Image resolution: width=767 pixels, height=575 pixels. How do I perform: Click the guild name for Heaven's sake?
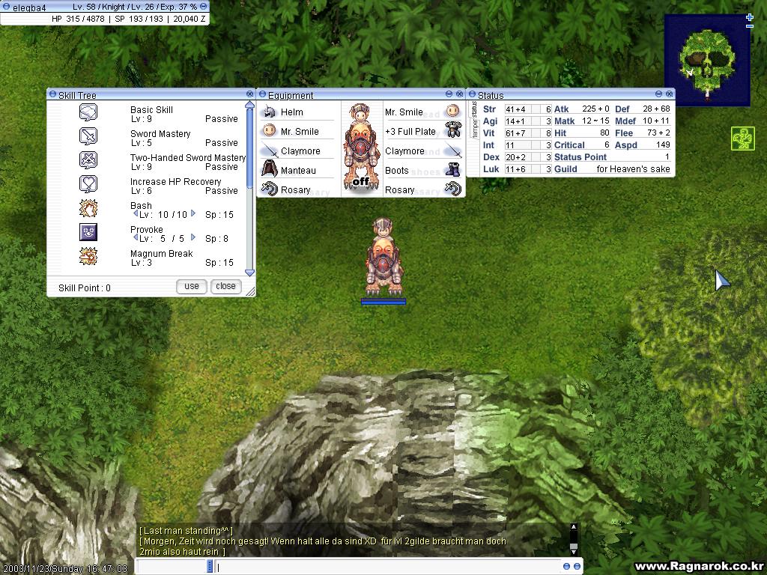(633, 169)
